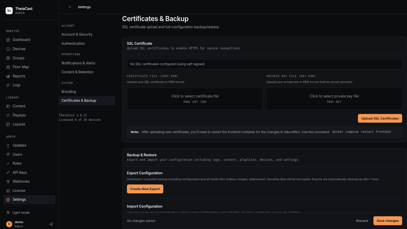Click Create New Export button
This screenshot has width=407, height=229.
pyautogui.click(x=145, y=189)
